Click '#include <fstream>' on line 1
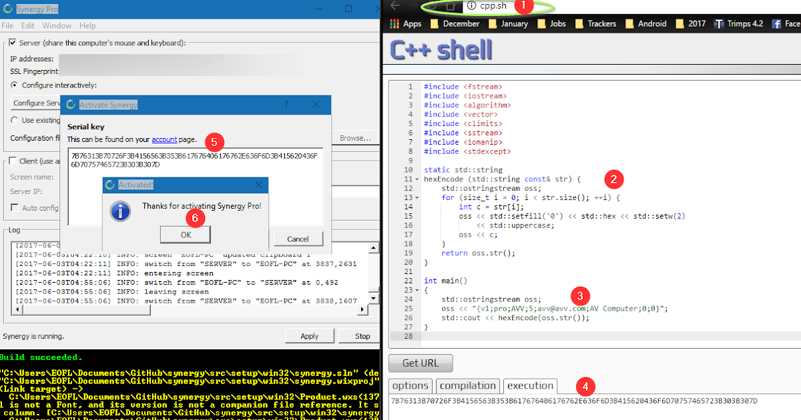This screenshot has height=420, width=801. pos(463,87)
